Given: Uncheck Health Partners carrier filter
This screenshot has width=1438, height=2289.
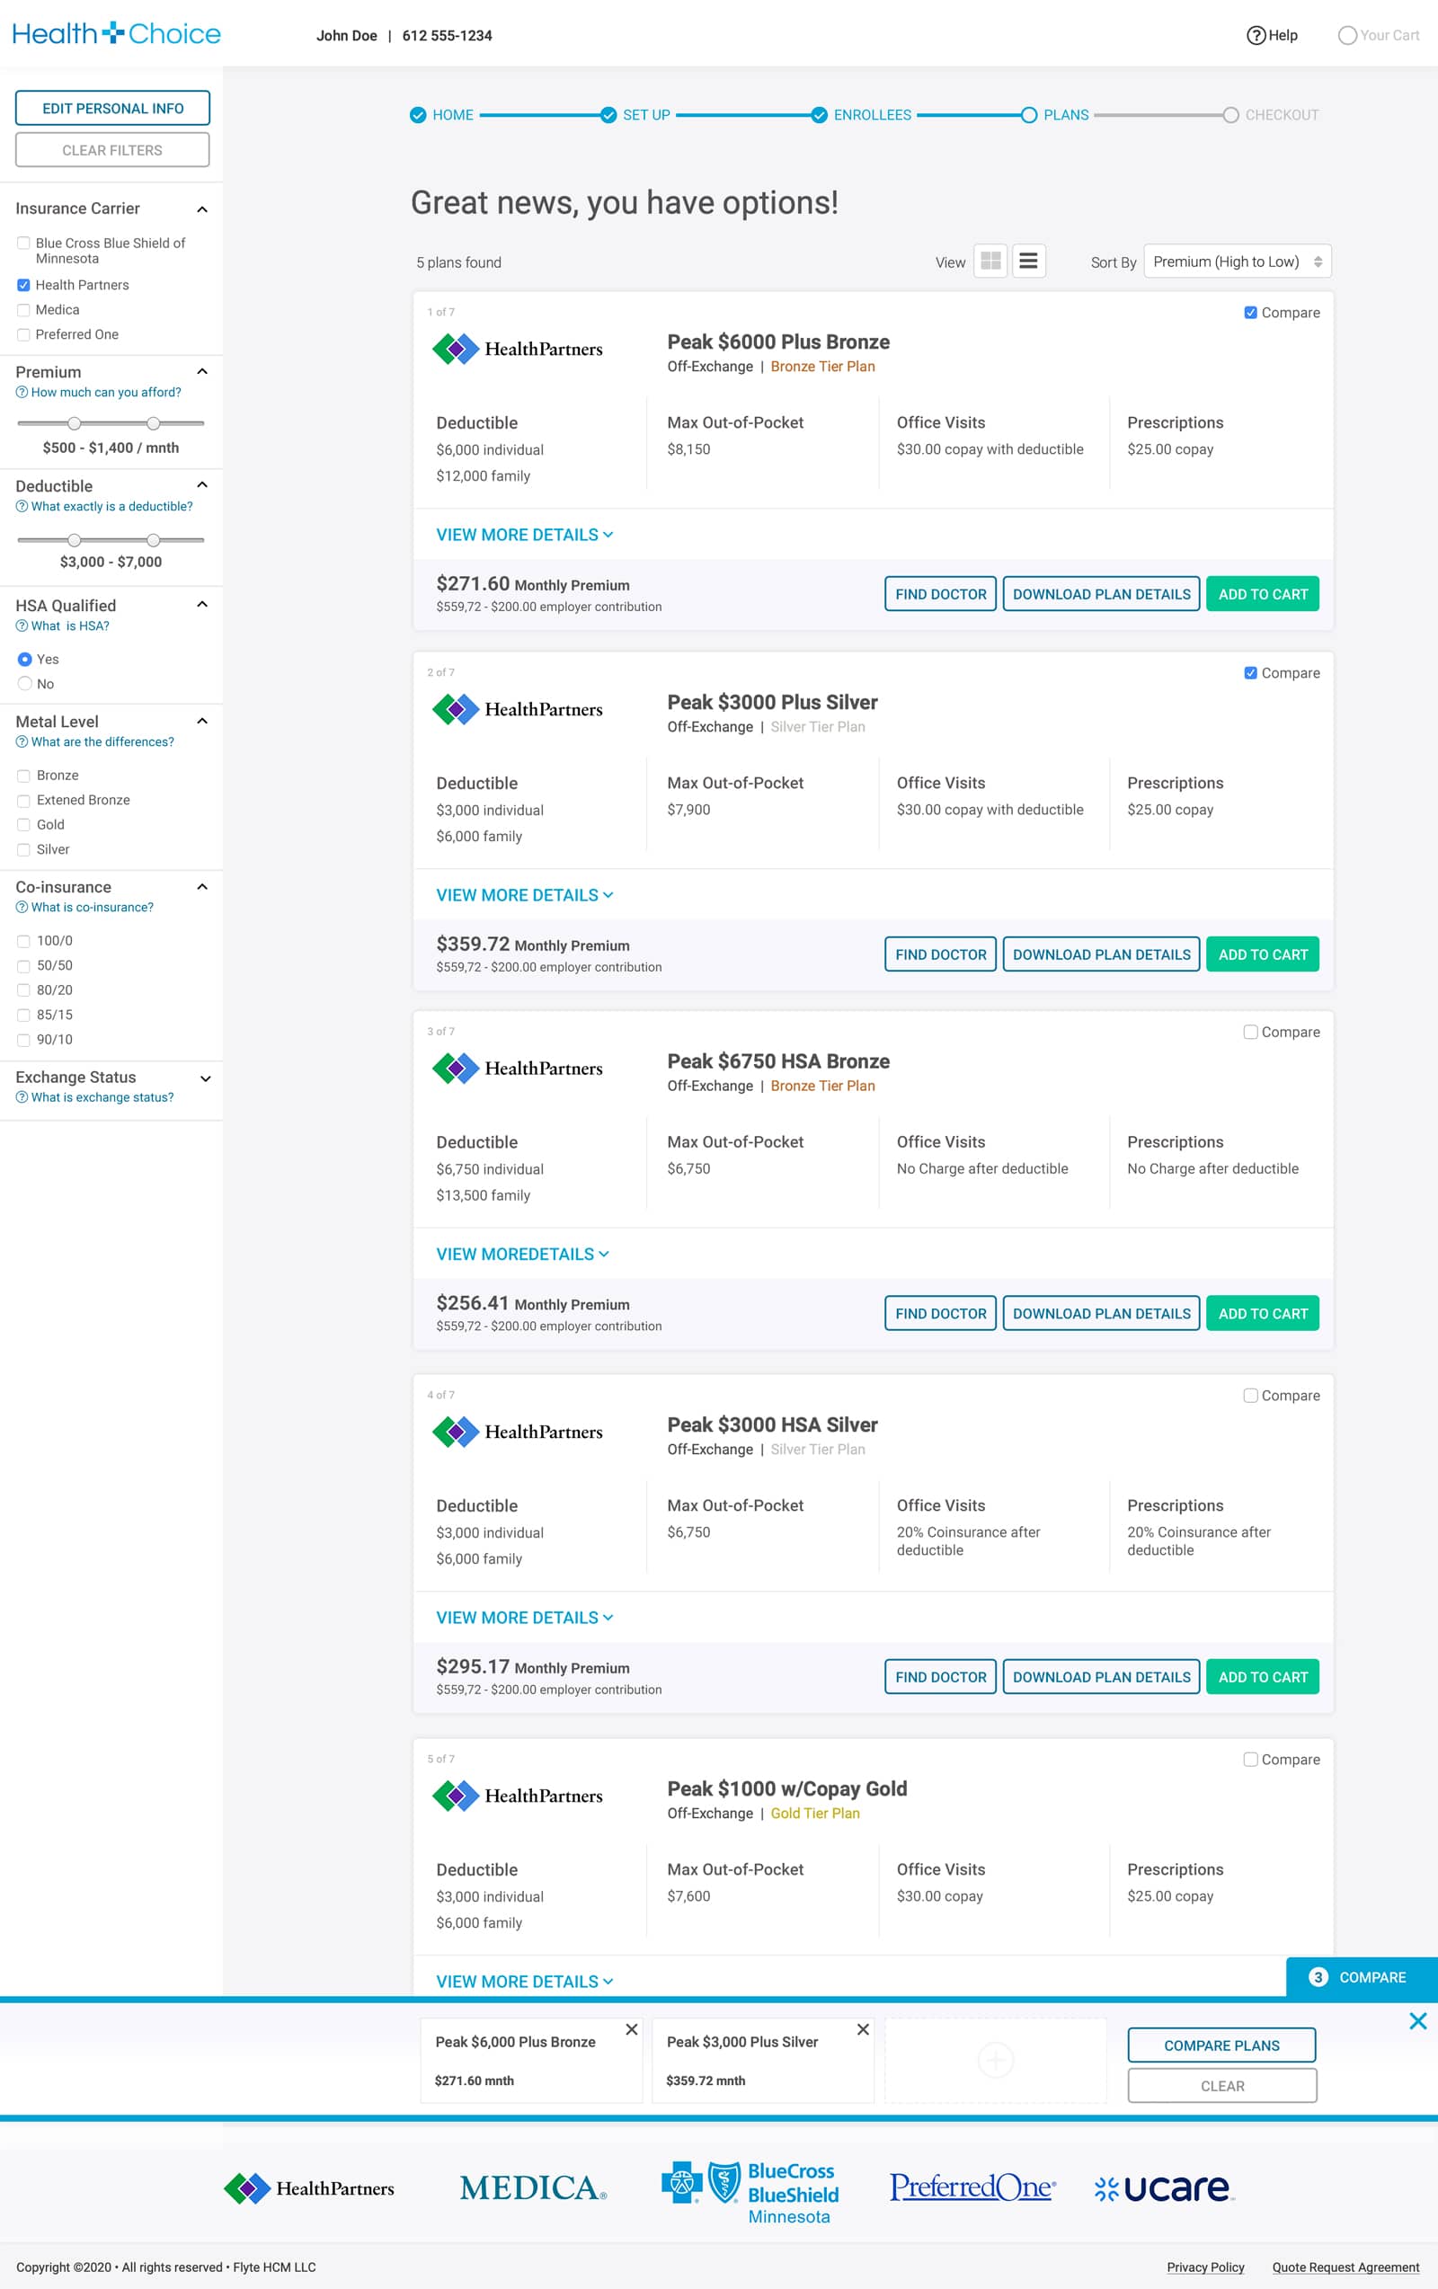Looking at the screenshot, I should tap(23, 285).
